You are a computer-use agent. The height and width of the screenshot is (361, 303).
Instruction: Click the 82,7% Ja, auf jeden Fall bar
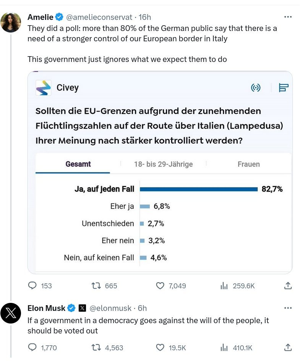pos(199,189)
